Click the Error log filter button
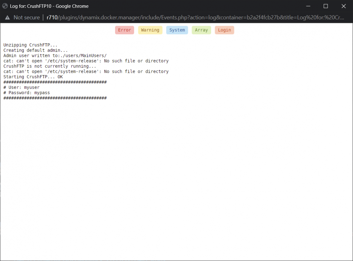 [x=125, y=30]
